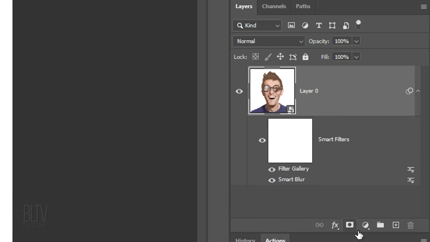Select the Lock position icon
430x242 pixels.
coord(280,57)
